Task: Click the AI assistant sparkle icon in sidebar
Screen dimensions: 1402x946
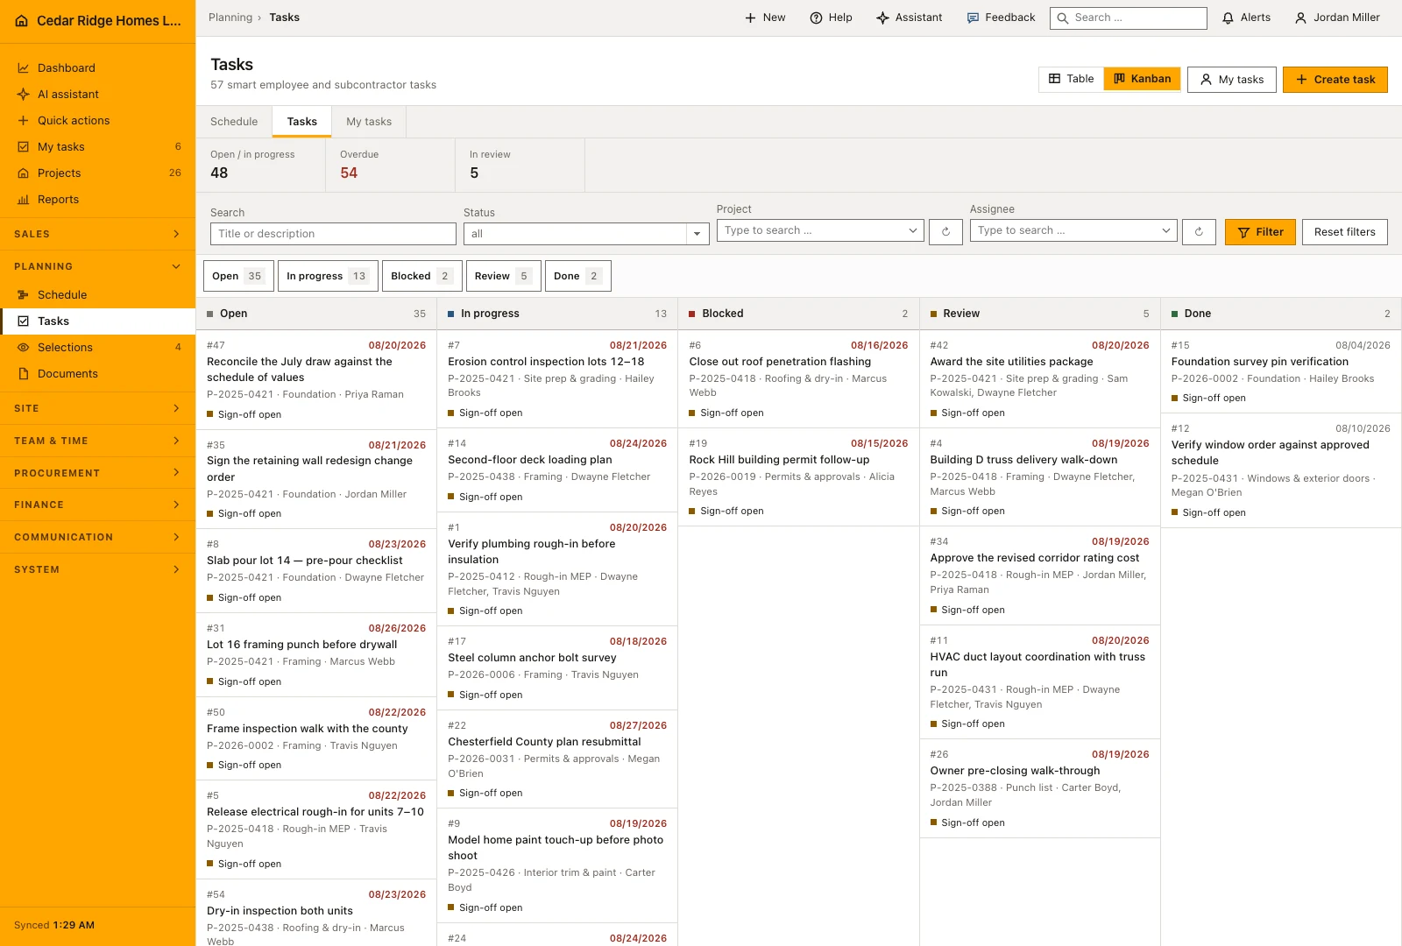Action: (24, 95)
